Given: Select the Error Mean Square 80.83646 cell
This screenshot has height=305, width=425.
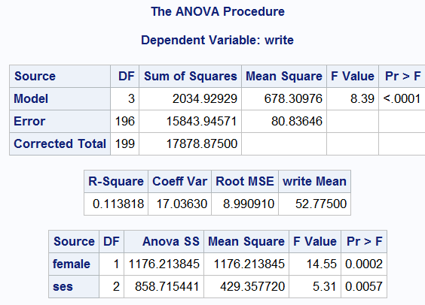Looking at the screenshot, I should [x=284, y=121].
